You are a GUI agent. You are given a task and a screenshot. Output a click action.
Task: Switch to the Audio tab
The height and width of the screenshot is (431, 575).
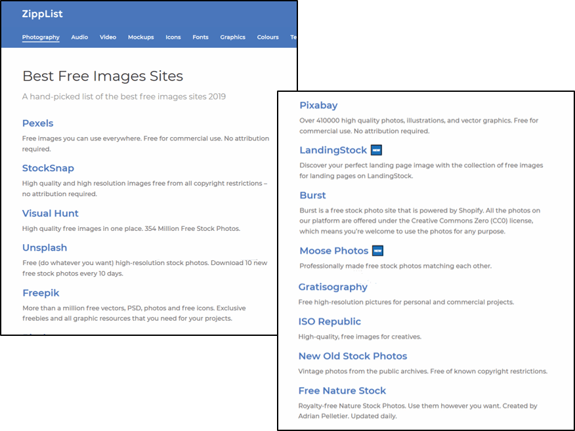(79, 37)
